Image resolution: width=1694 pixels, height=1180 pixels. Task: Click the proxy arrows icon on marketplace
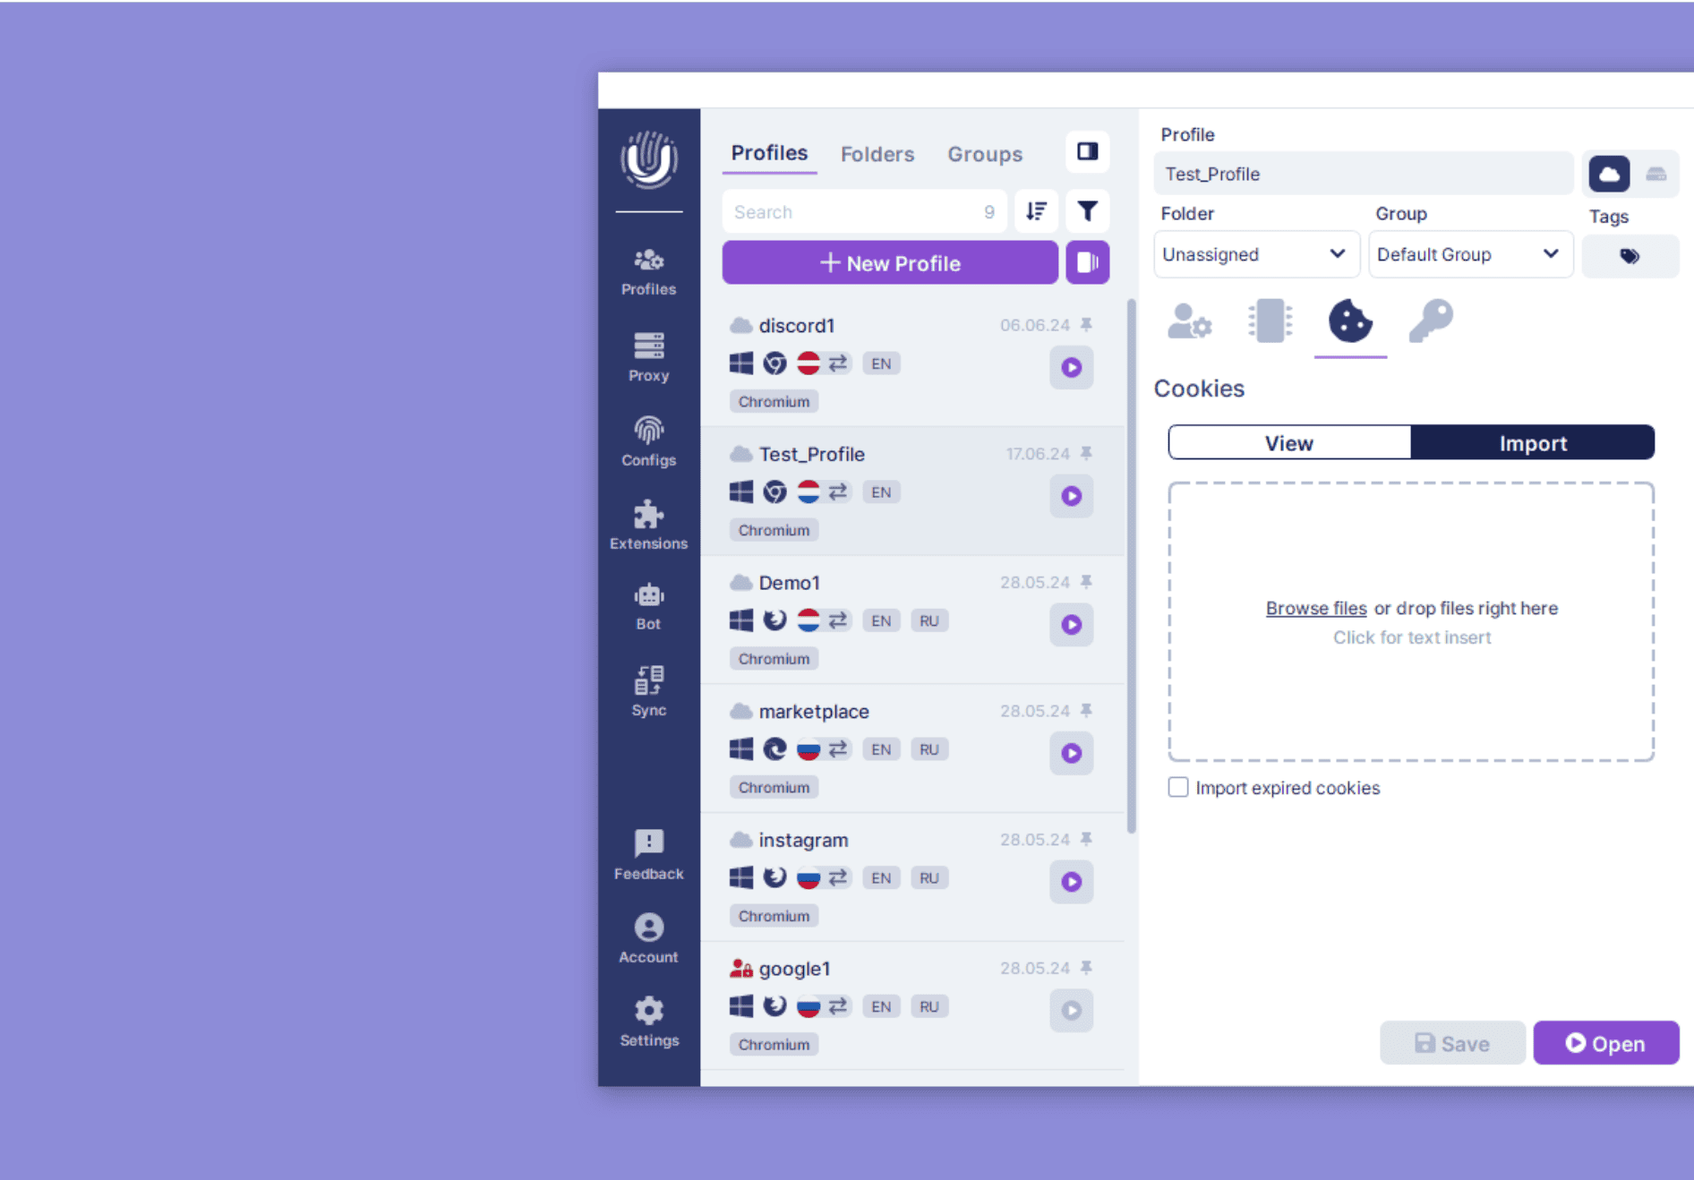pos(837,749)
